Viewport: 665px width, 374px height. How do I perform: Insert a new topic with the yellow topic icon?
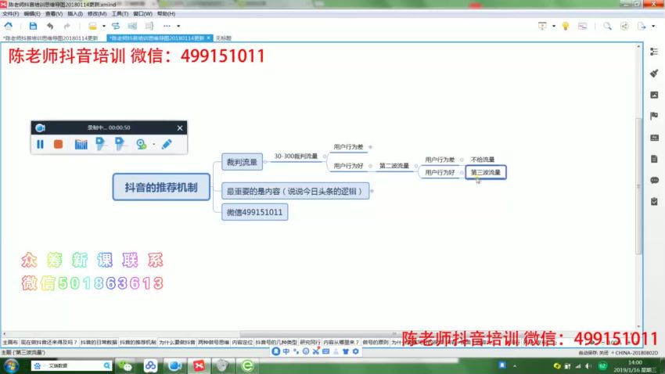click(x=92, y=27)
